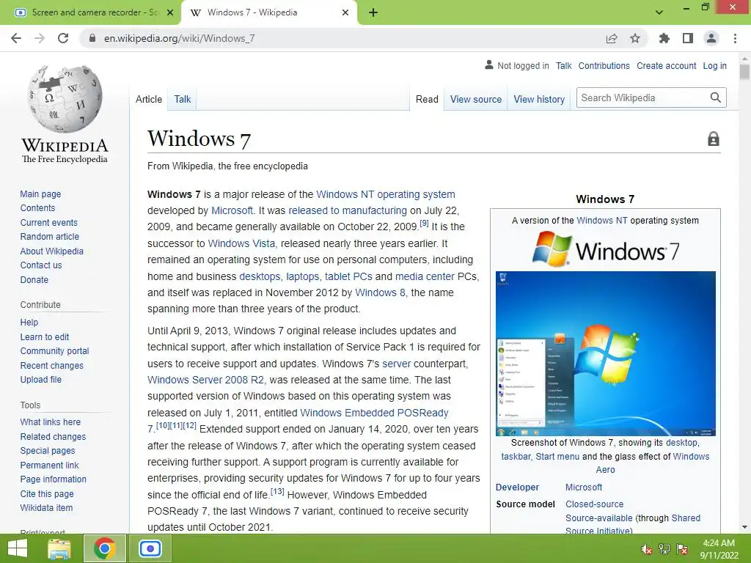Open the Create account link
This screenshot has height=563, width=751.
coord(666,65)
